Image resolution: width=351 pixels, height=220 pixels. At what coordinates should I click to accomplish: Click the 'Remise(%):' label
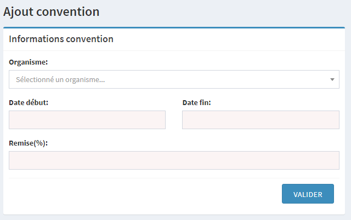[x=28, y=143]
